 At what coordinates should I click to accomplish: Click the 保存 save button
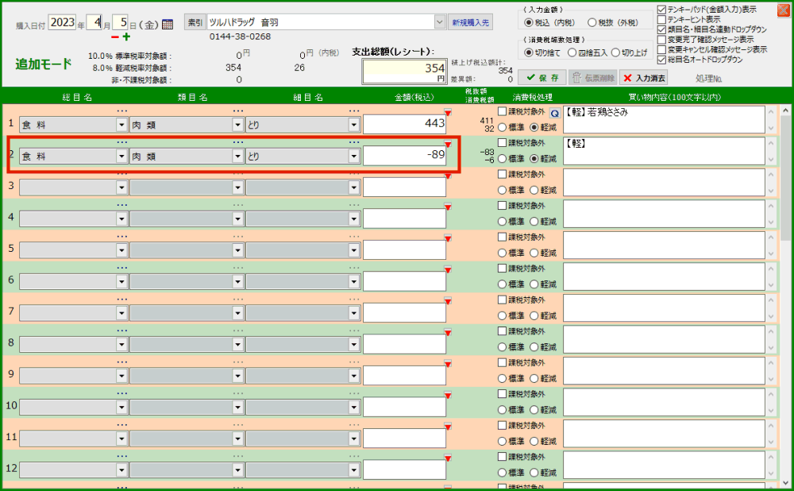542,78
